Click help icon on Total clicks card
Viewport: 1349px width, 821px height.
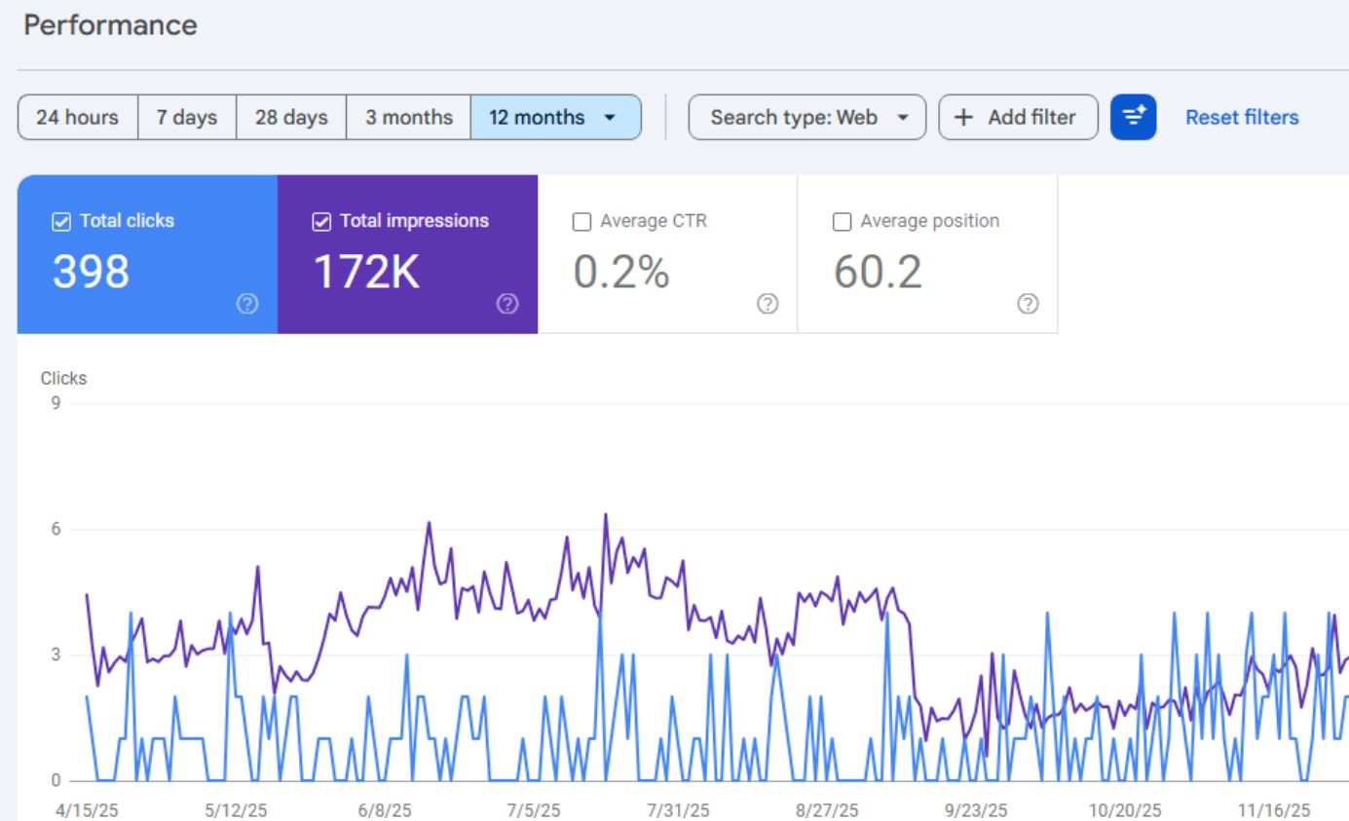coord(247,304)
